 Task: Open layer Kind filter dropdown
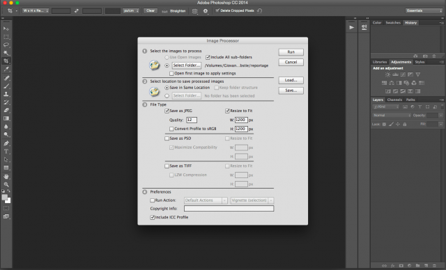click(385, 107)
